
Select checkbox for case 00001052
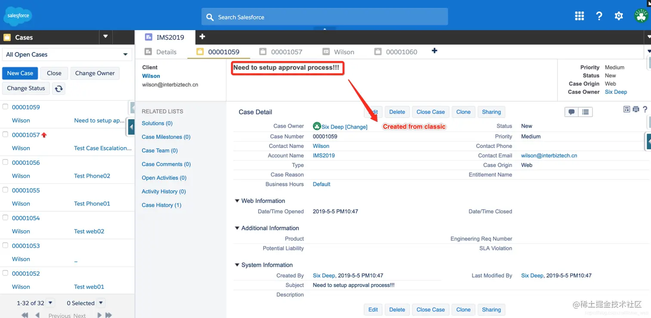pyautogui.click(x=5, y=273)
